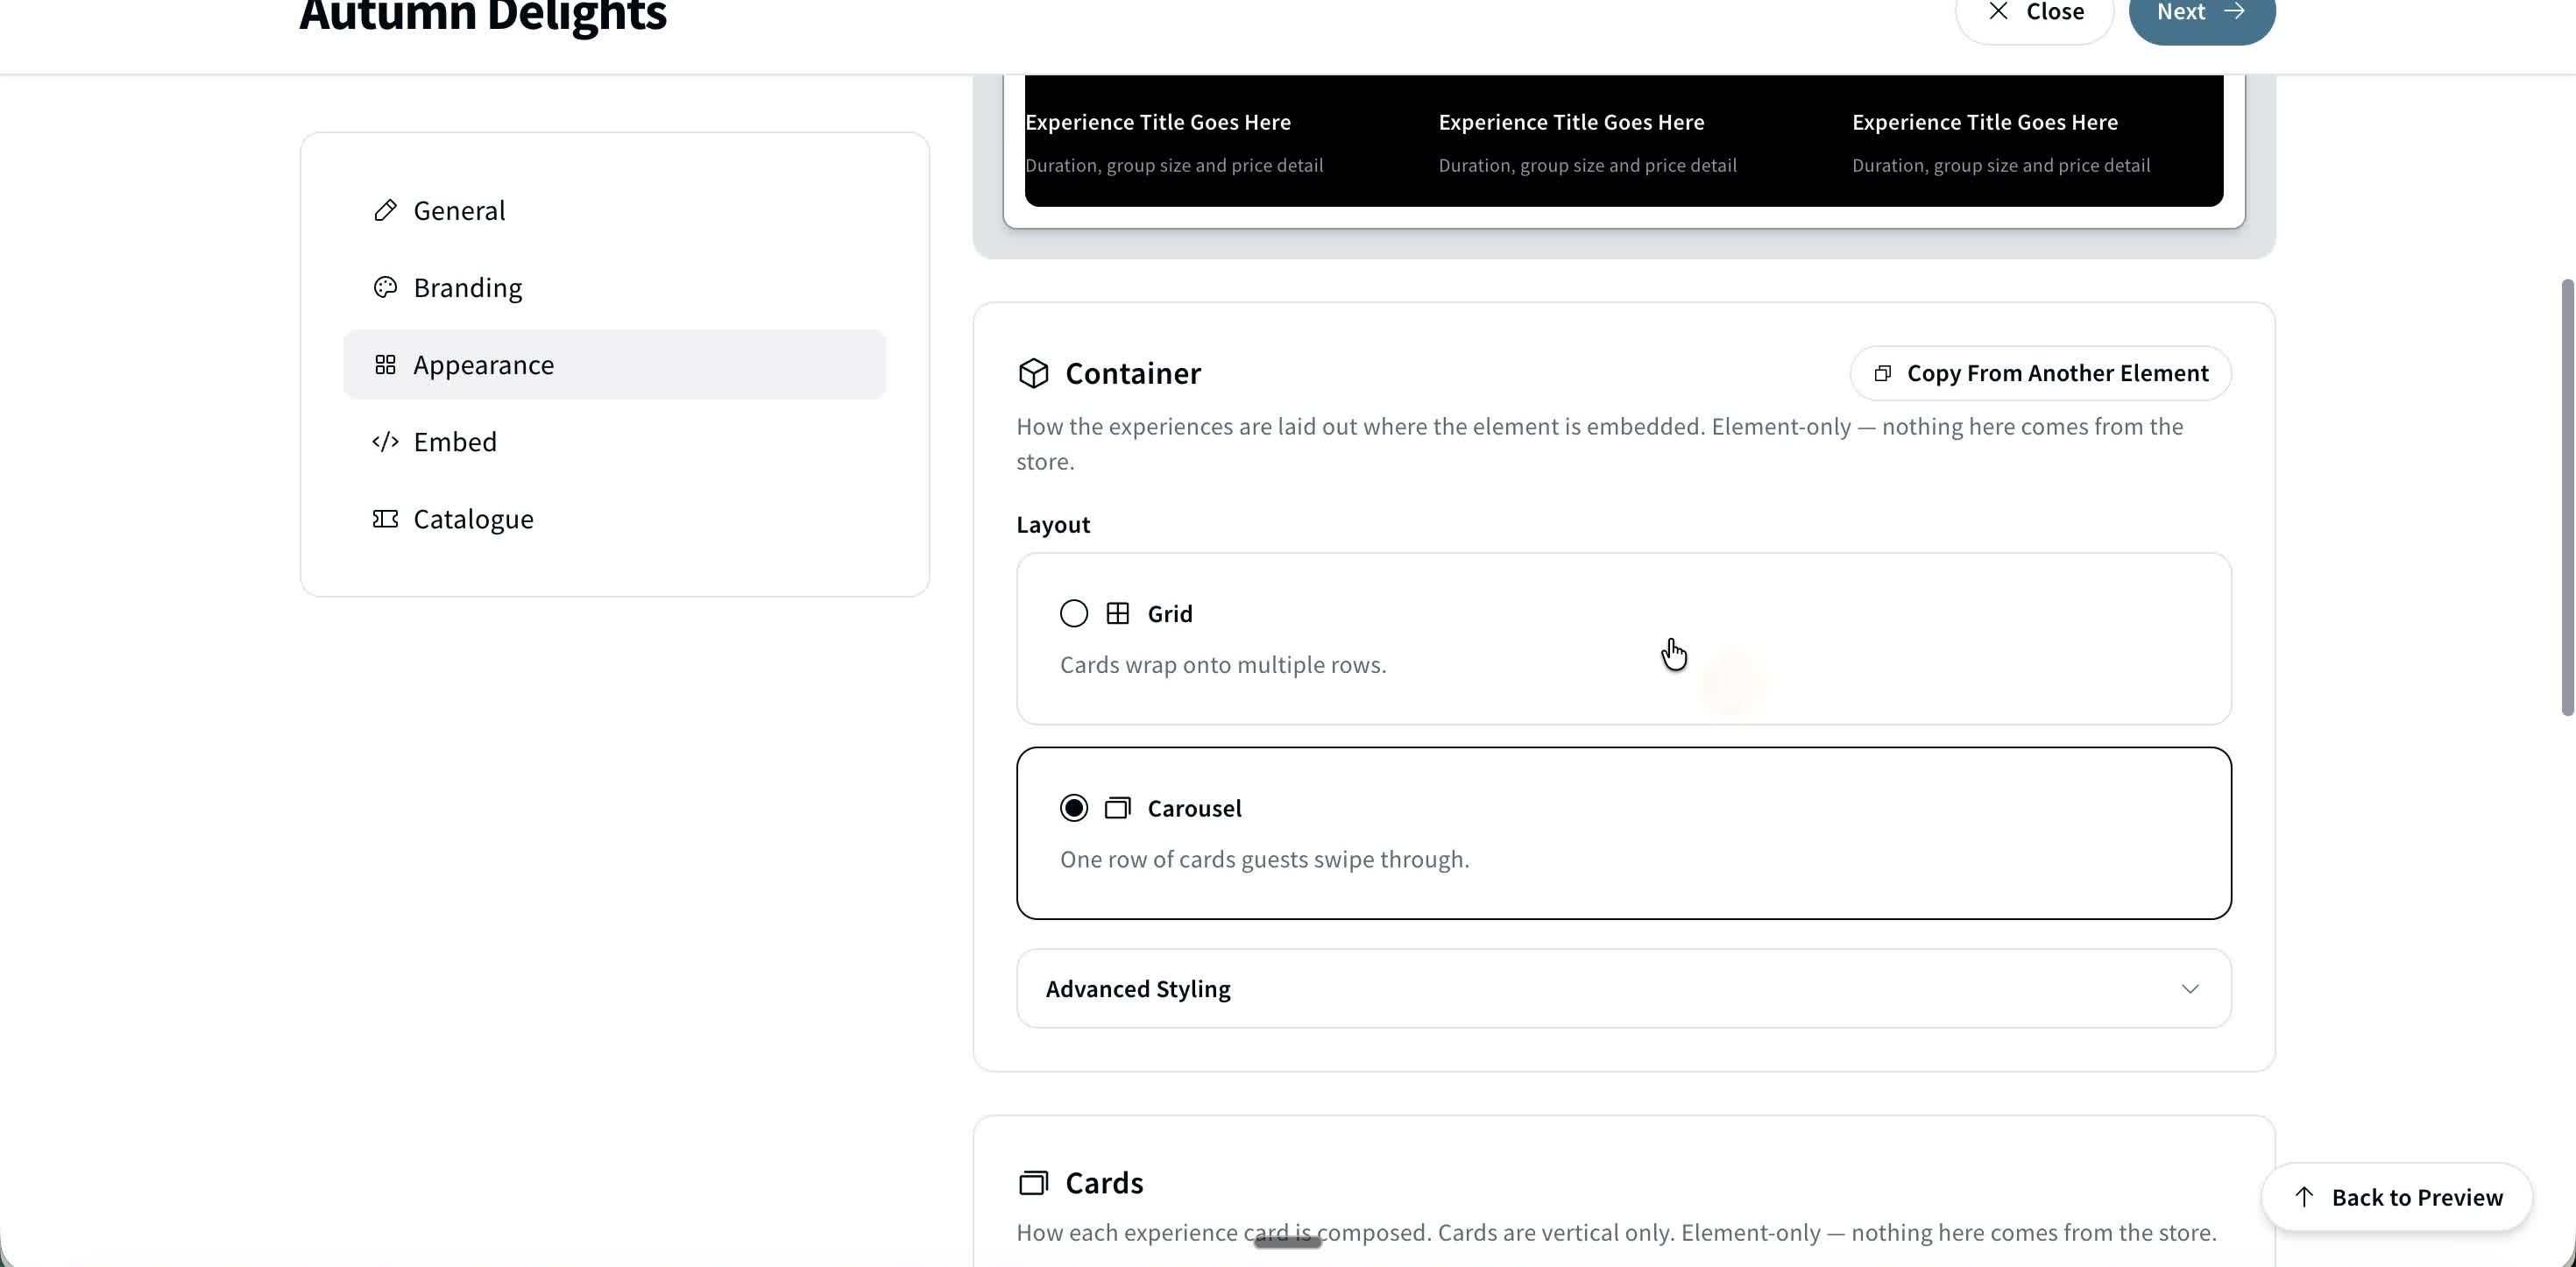Select the Carousel layout radio button
The image size is (2576, 1267).
pyautogui.click(x=1074, y=807)
